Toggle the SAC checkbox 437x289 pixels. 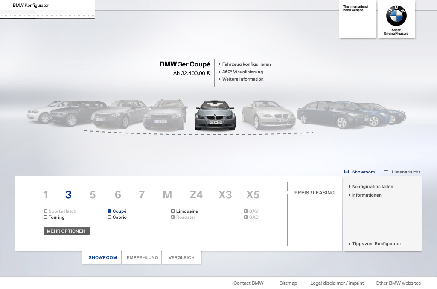coord(246,217)
